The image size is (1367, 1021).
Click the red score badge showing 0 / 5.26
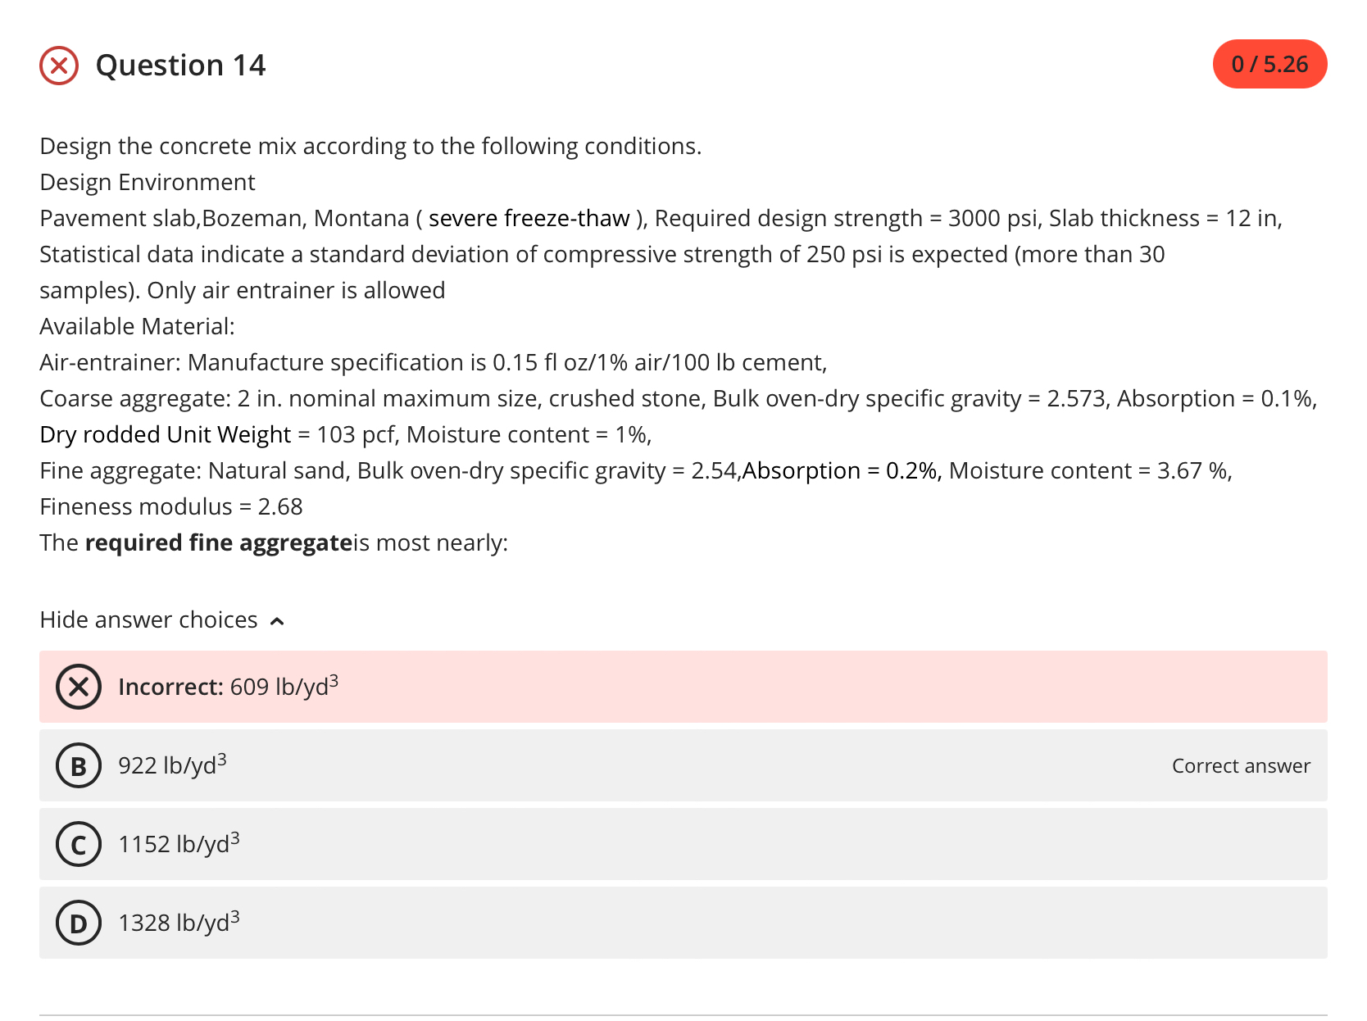[1269, 63]
